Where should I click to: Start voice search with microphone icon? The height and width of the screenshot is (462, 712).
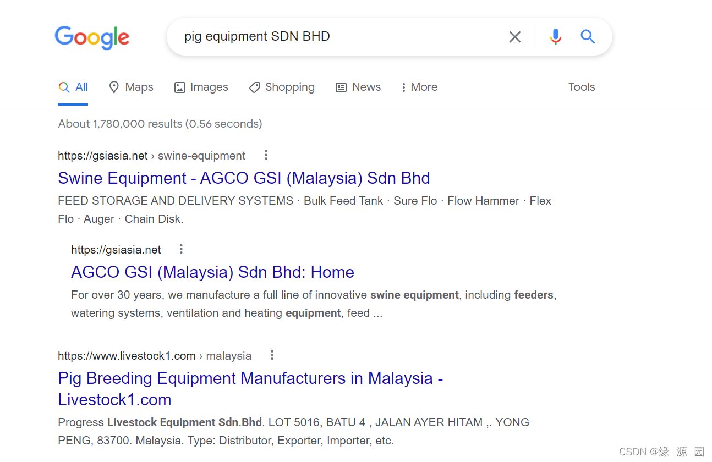(x=556, y=37)
